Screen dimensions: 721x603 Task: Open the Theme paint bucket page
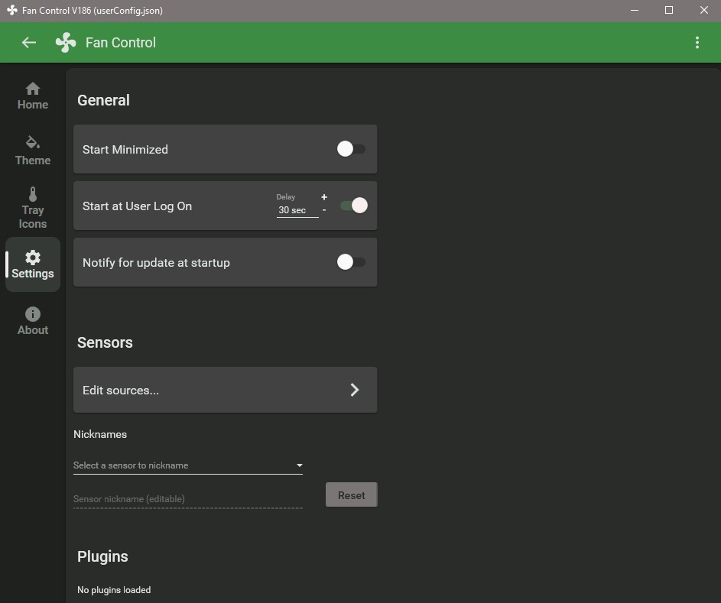pyautogui.click(x=33, y=151)
